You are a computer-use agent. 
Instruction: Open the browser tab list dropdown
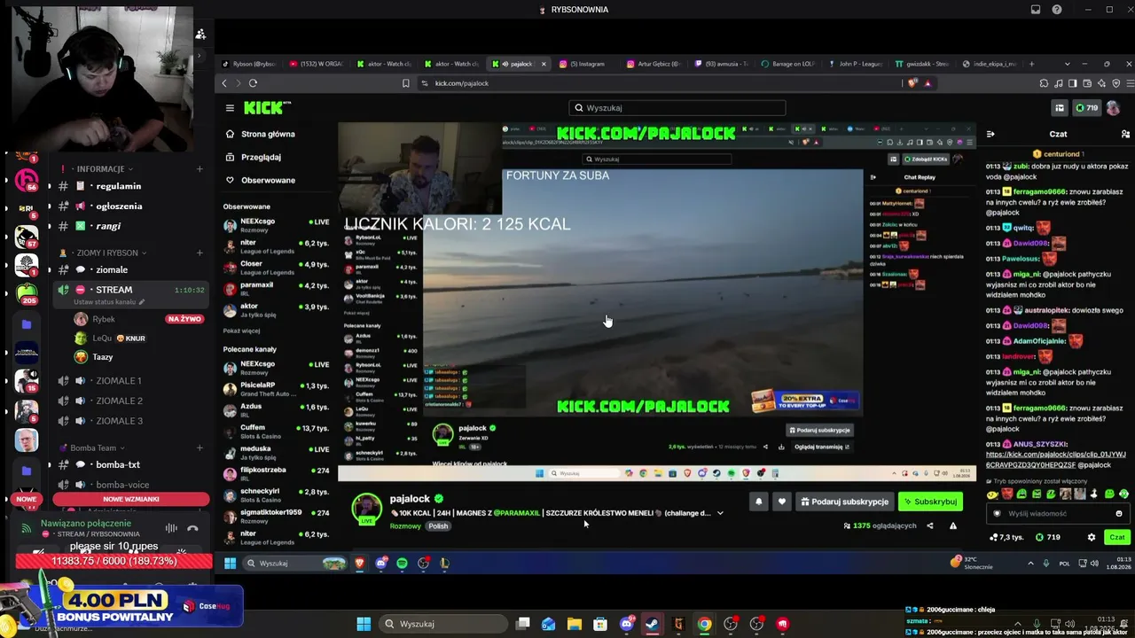1067,64
